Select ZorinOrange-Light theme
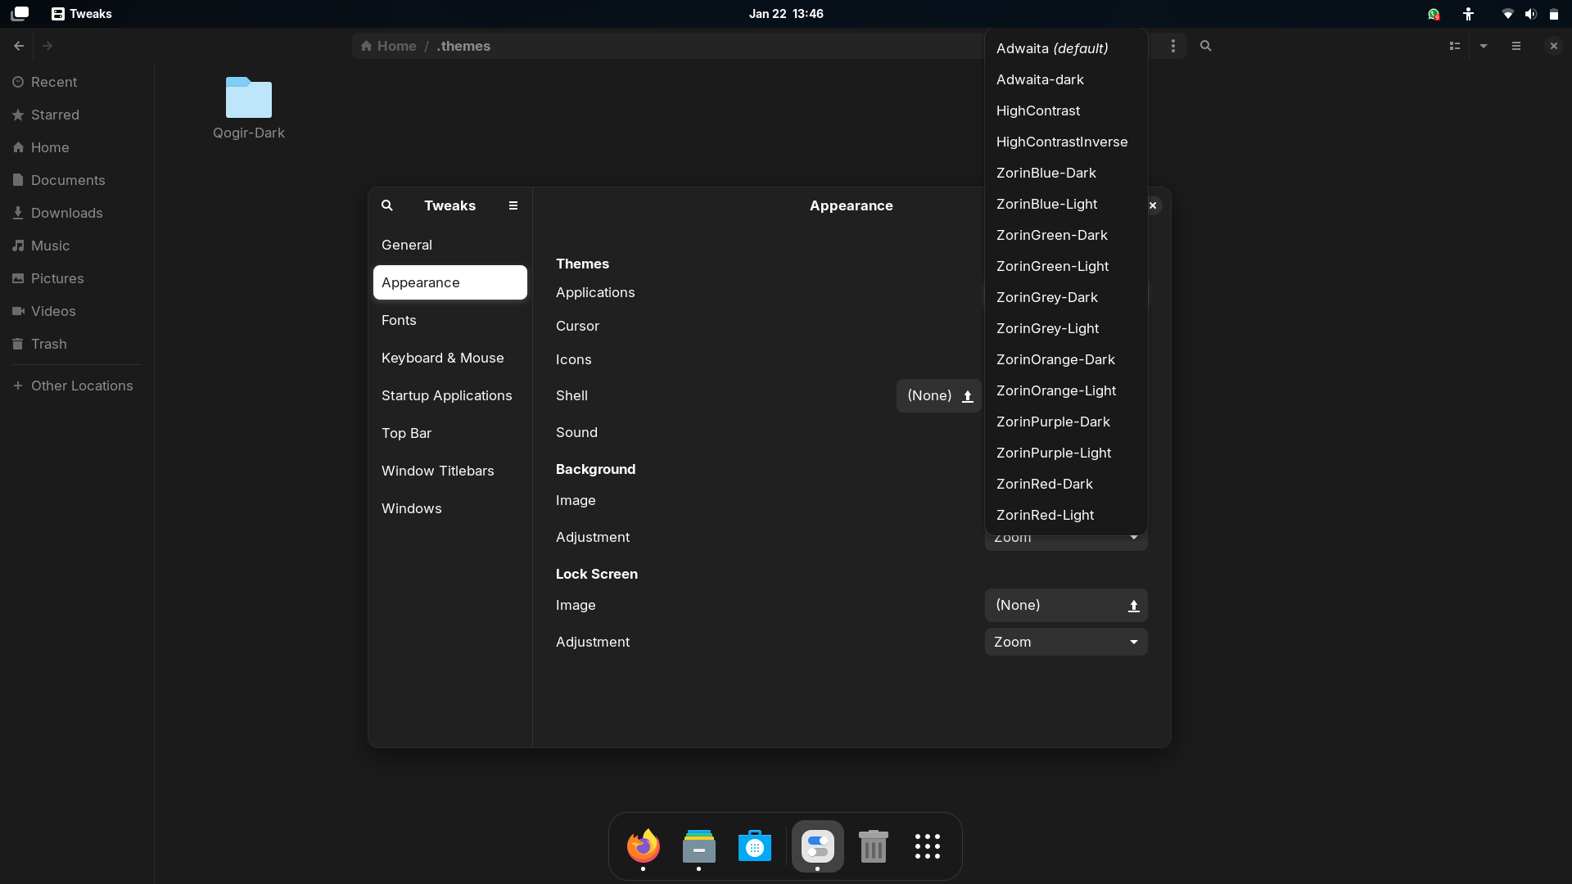This screenshot has height=884, width=1572. tap(1066, 390)
